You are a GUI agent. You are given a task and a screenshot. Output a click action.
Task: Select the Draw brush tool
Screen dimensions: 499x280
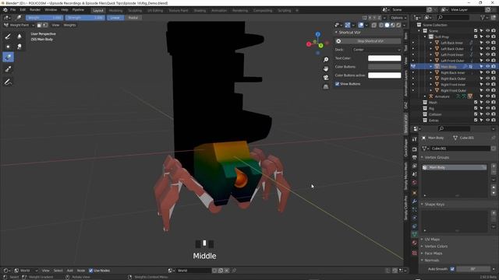coord(8,37)
